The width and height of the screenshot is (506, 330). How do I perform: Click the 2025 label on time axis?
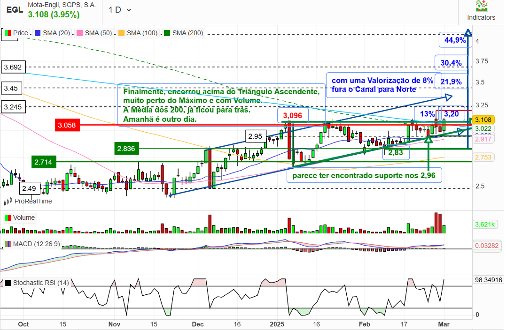pyautogui.click(x=277, y=324)
